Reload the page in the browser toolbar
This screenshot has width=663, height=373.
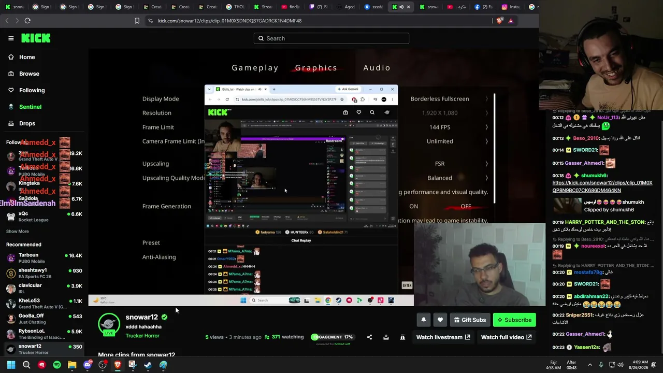pyautogui.click(x=27, y=21)
